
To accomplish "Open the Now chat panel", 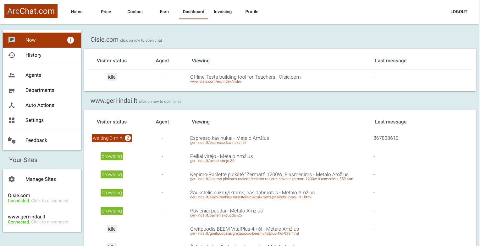I will coord(12,40).
